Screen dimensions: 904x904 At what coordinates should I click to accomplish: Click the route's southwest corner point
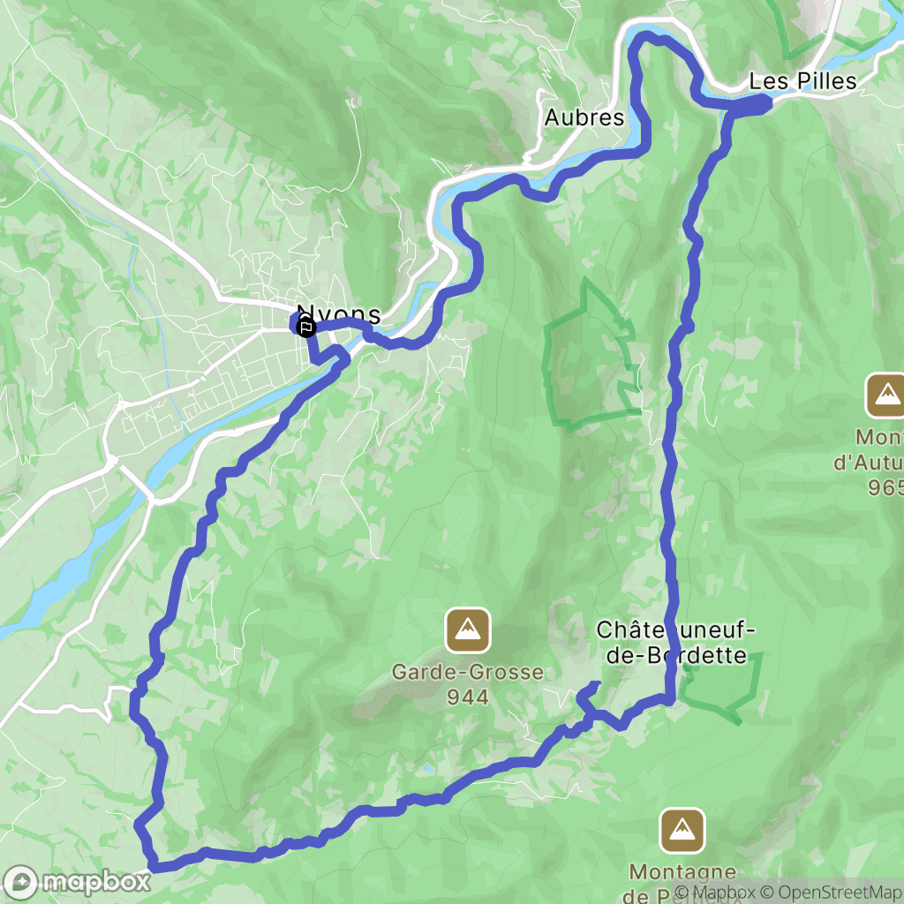click(154, 864)
